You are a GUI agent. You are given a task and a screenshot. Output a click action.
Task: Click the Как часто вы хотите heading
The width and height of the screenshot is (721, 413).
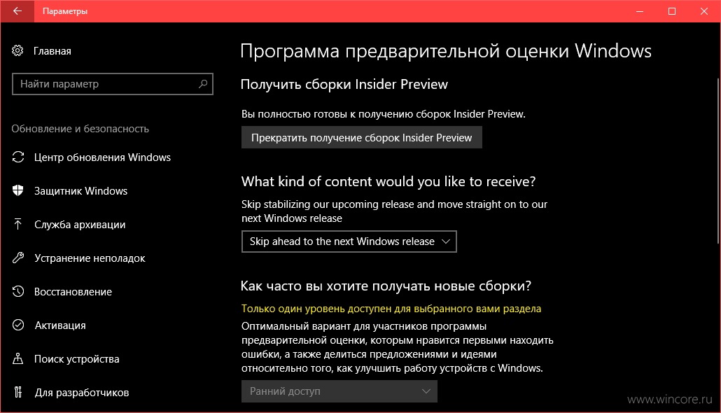pyautogui.click(x=386, y=286)
